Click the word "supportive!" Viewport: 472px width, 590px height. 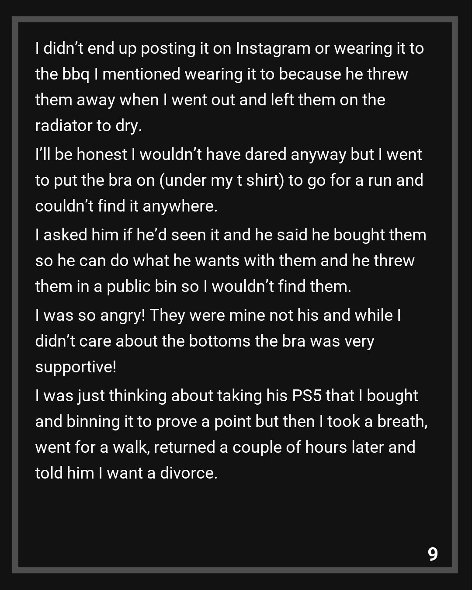point(76,367)
